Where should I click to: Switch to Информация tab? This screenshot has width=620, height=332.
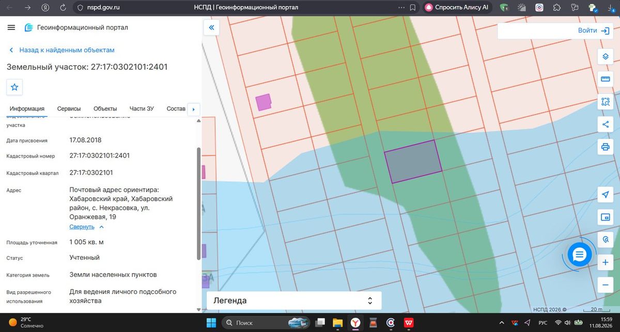[27, 108]
